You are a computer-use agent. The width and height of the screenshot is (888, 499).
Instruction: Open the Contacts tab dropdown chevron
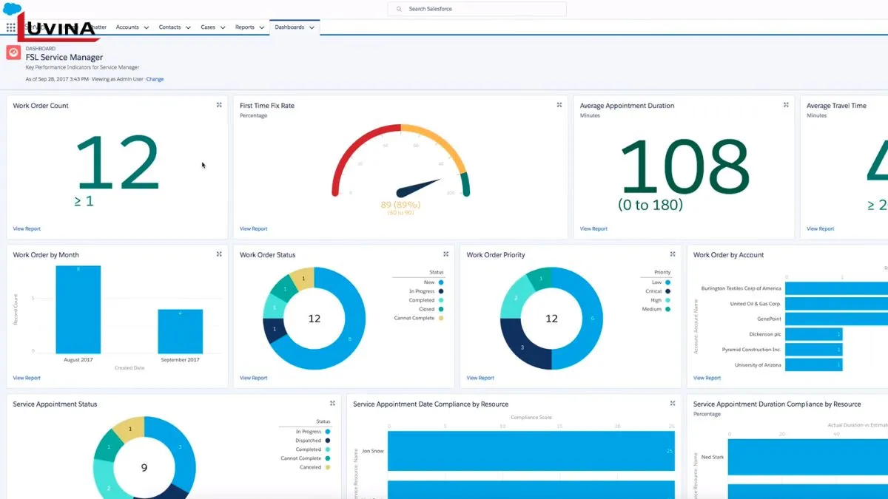click(x=189, y=28)
